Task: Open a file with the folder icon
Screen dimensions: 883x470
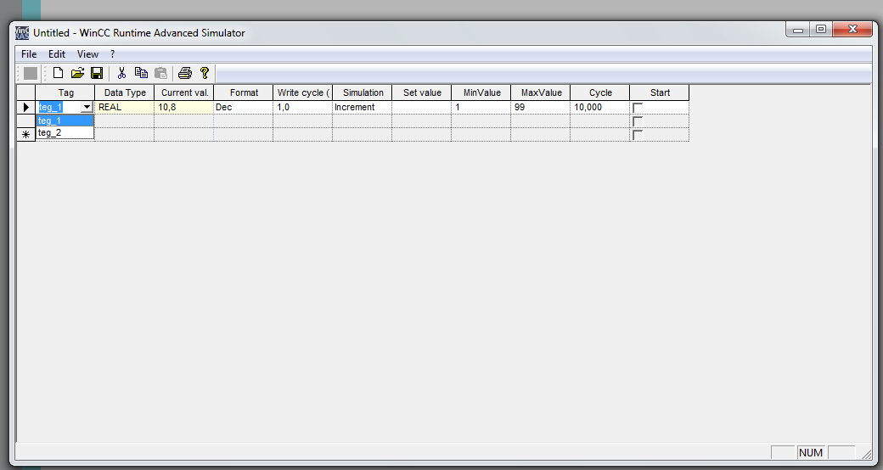Action: click(77, 73)
